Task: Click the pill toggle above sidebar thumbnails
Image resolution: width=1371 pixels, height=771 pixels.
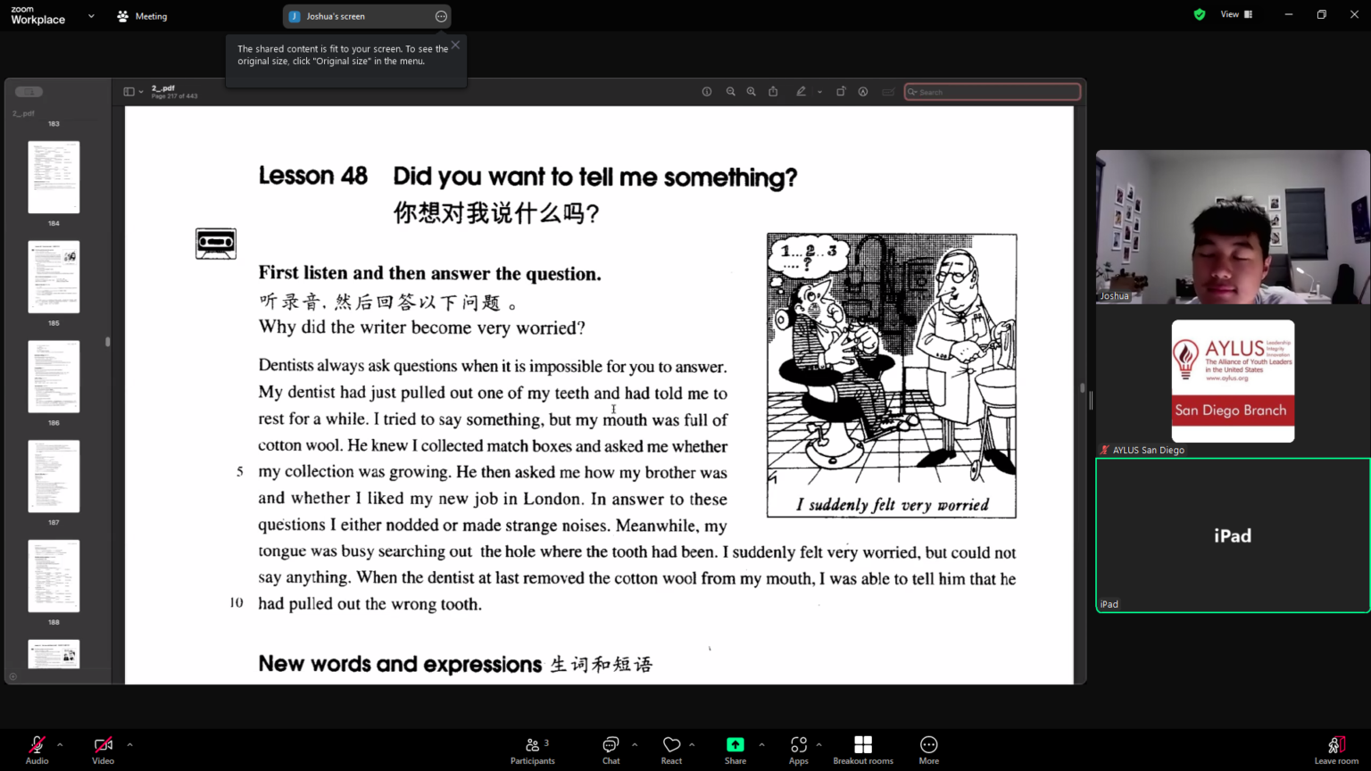Action: (29, 92)
